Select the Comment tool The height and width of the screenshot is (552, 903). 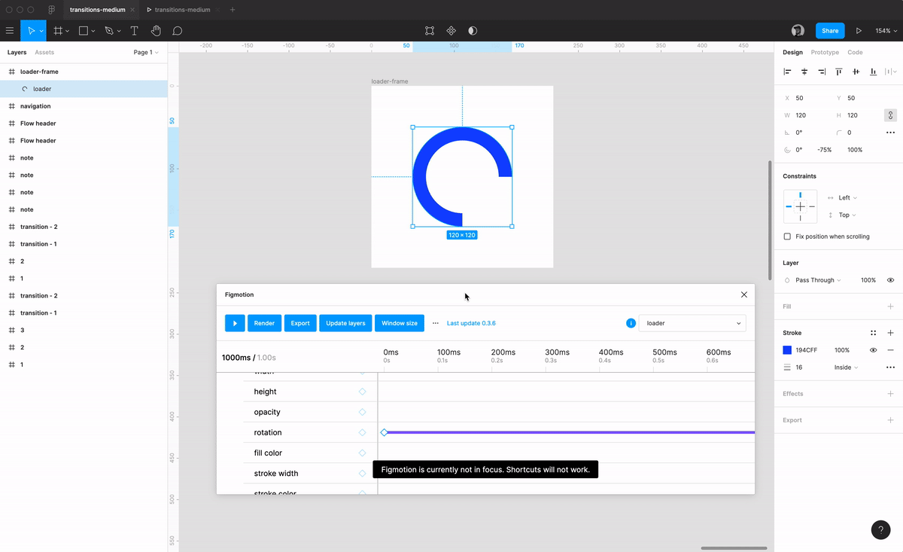coord(178,31)
